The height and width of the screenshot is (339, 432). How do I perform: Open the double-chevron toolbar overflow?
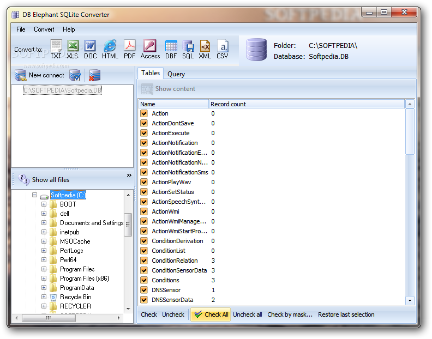129,175
